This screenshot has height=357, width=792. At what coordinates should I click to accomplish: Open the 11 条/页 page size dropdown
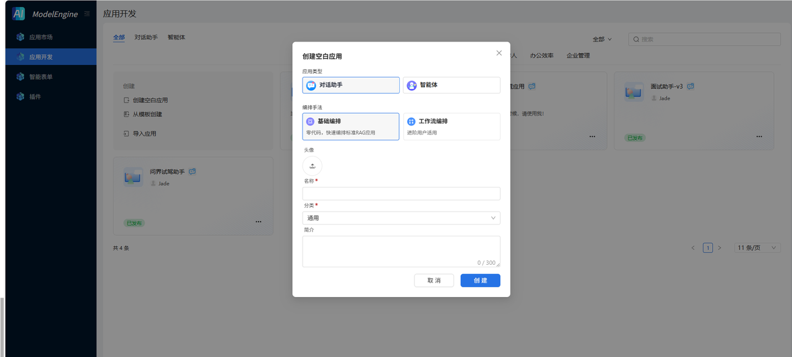(757, 247)
